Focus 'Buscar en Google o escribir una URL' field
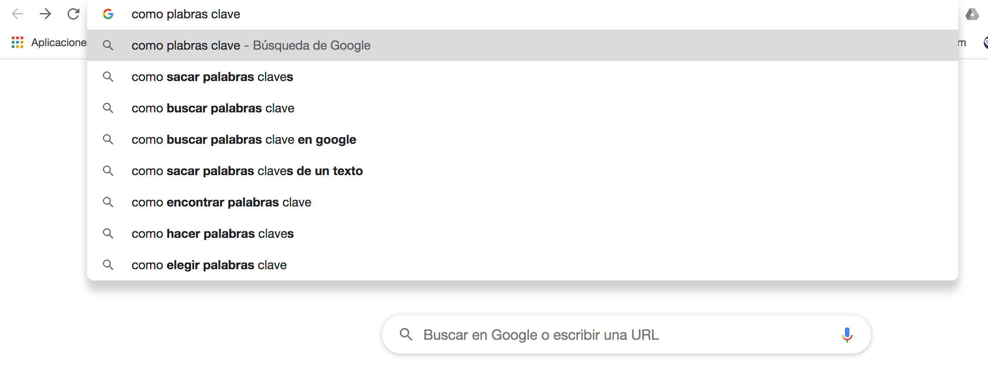 pyautogui.click(x=541, y=335)
